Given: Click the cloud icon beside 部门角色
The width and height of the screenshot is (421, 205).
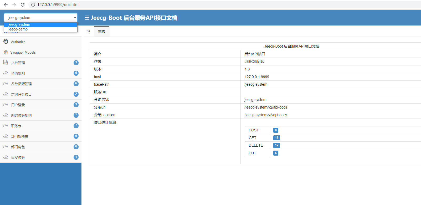Looking at the screenshot, I should tap(6, 147).
